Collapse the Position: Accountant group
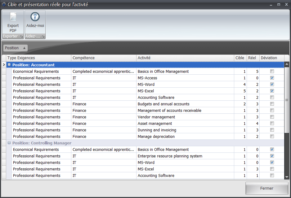 (x=9, y=65)
